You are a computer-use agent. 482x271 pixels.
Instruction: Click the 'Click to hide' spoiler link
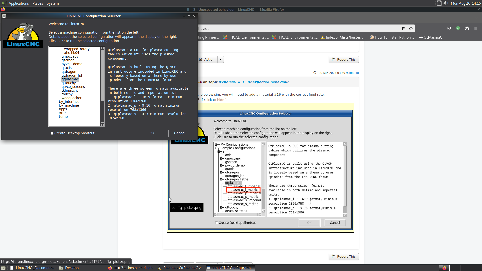coord(214,100)
